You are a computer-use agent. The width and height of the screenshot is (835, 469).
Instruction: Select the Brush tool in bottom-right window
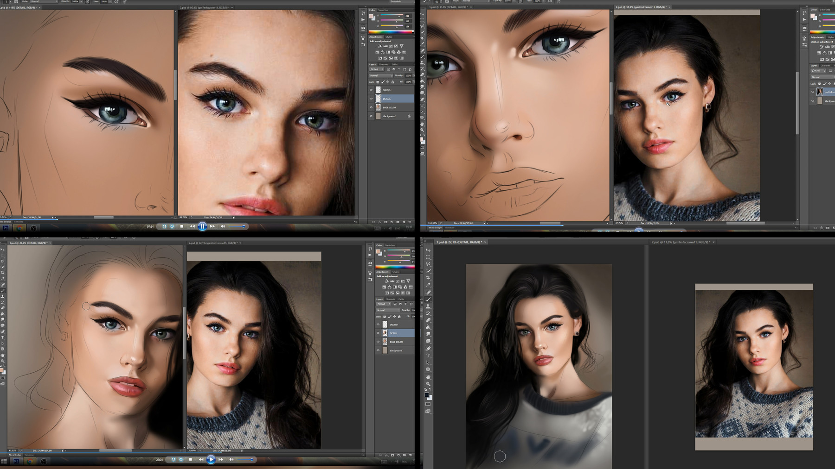click(x=428, y=300)
